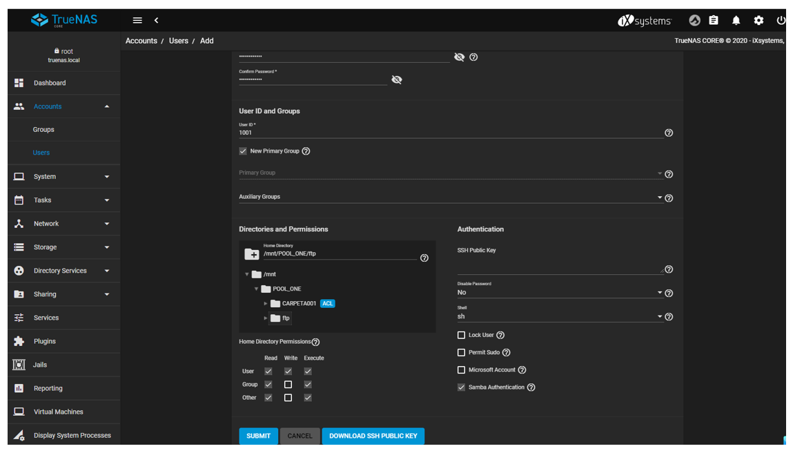Open the iXsystems logo link
The image size is (793, 453).
pos(645,21)
